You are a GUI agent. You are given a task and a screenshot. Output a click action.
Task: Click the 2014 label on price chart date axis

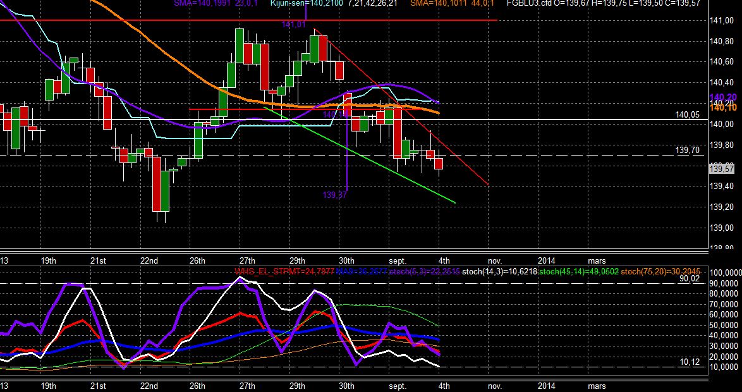547,261
